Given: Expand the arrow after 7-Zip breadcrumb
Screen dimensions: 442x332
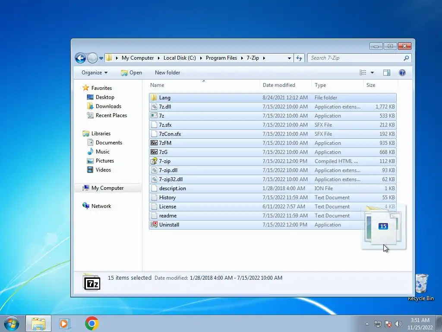Looking at the screenshot, I should tap(264, 58).
